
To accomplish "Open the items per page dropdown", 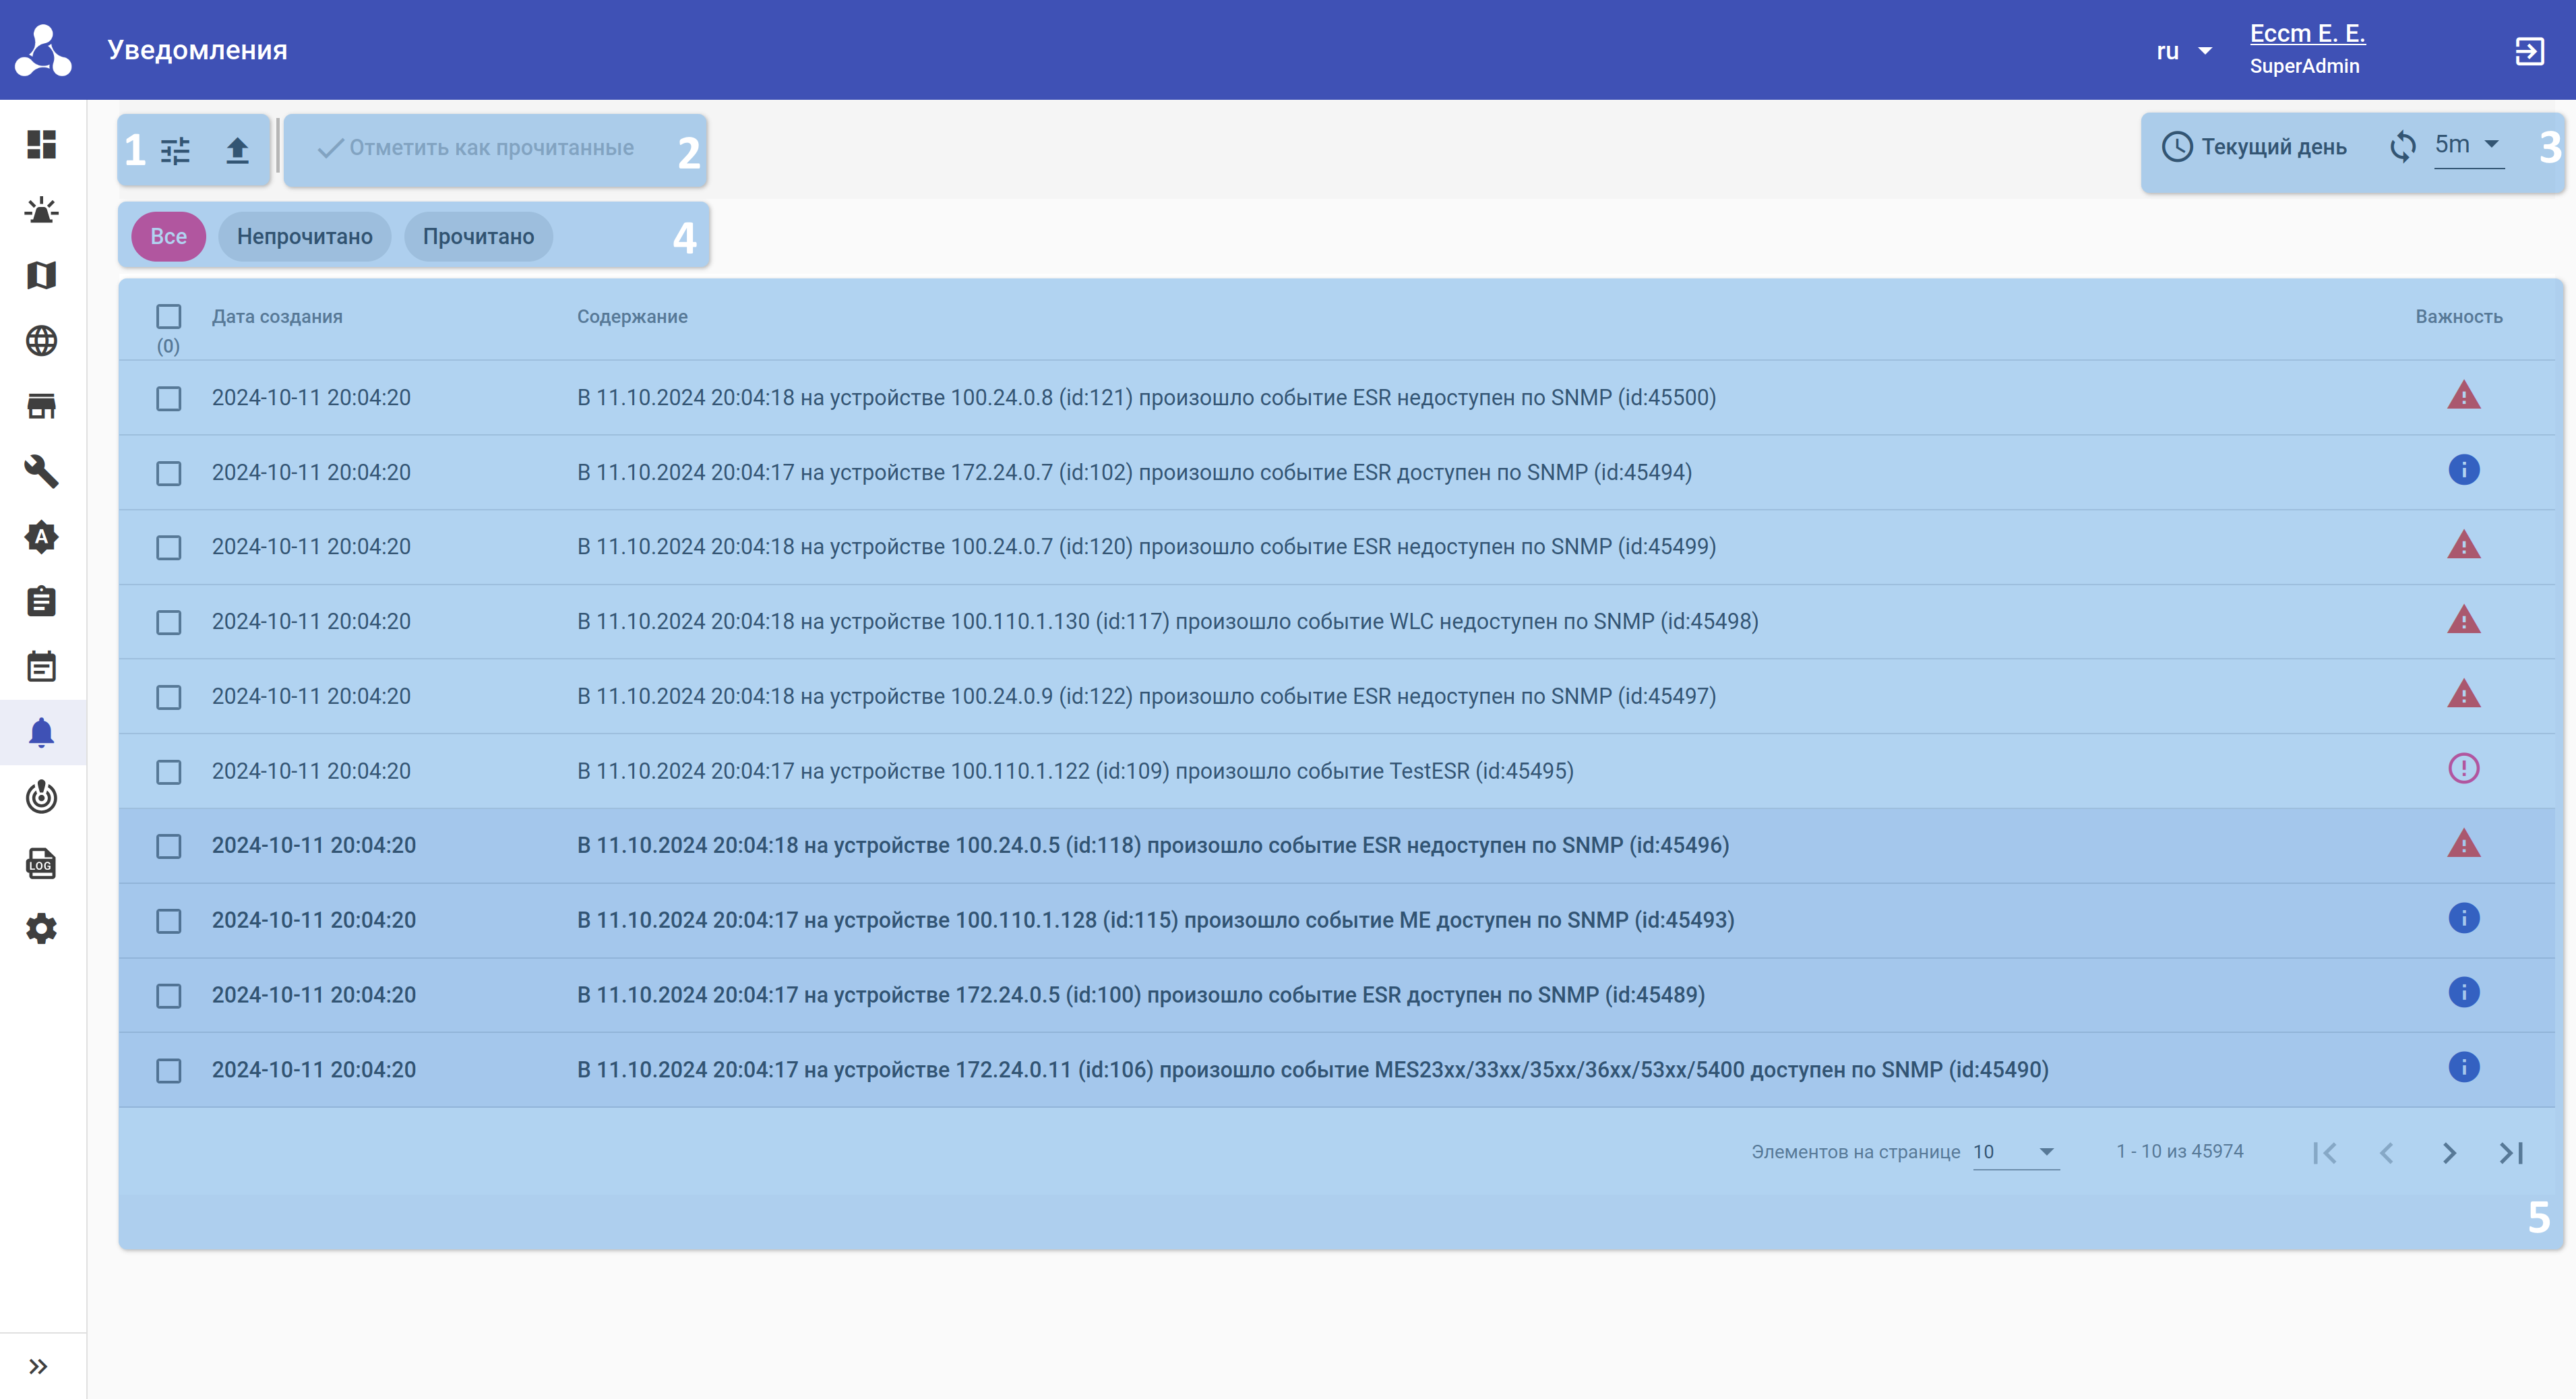I will point(2014,1151).
